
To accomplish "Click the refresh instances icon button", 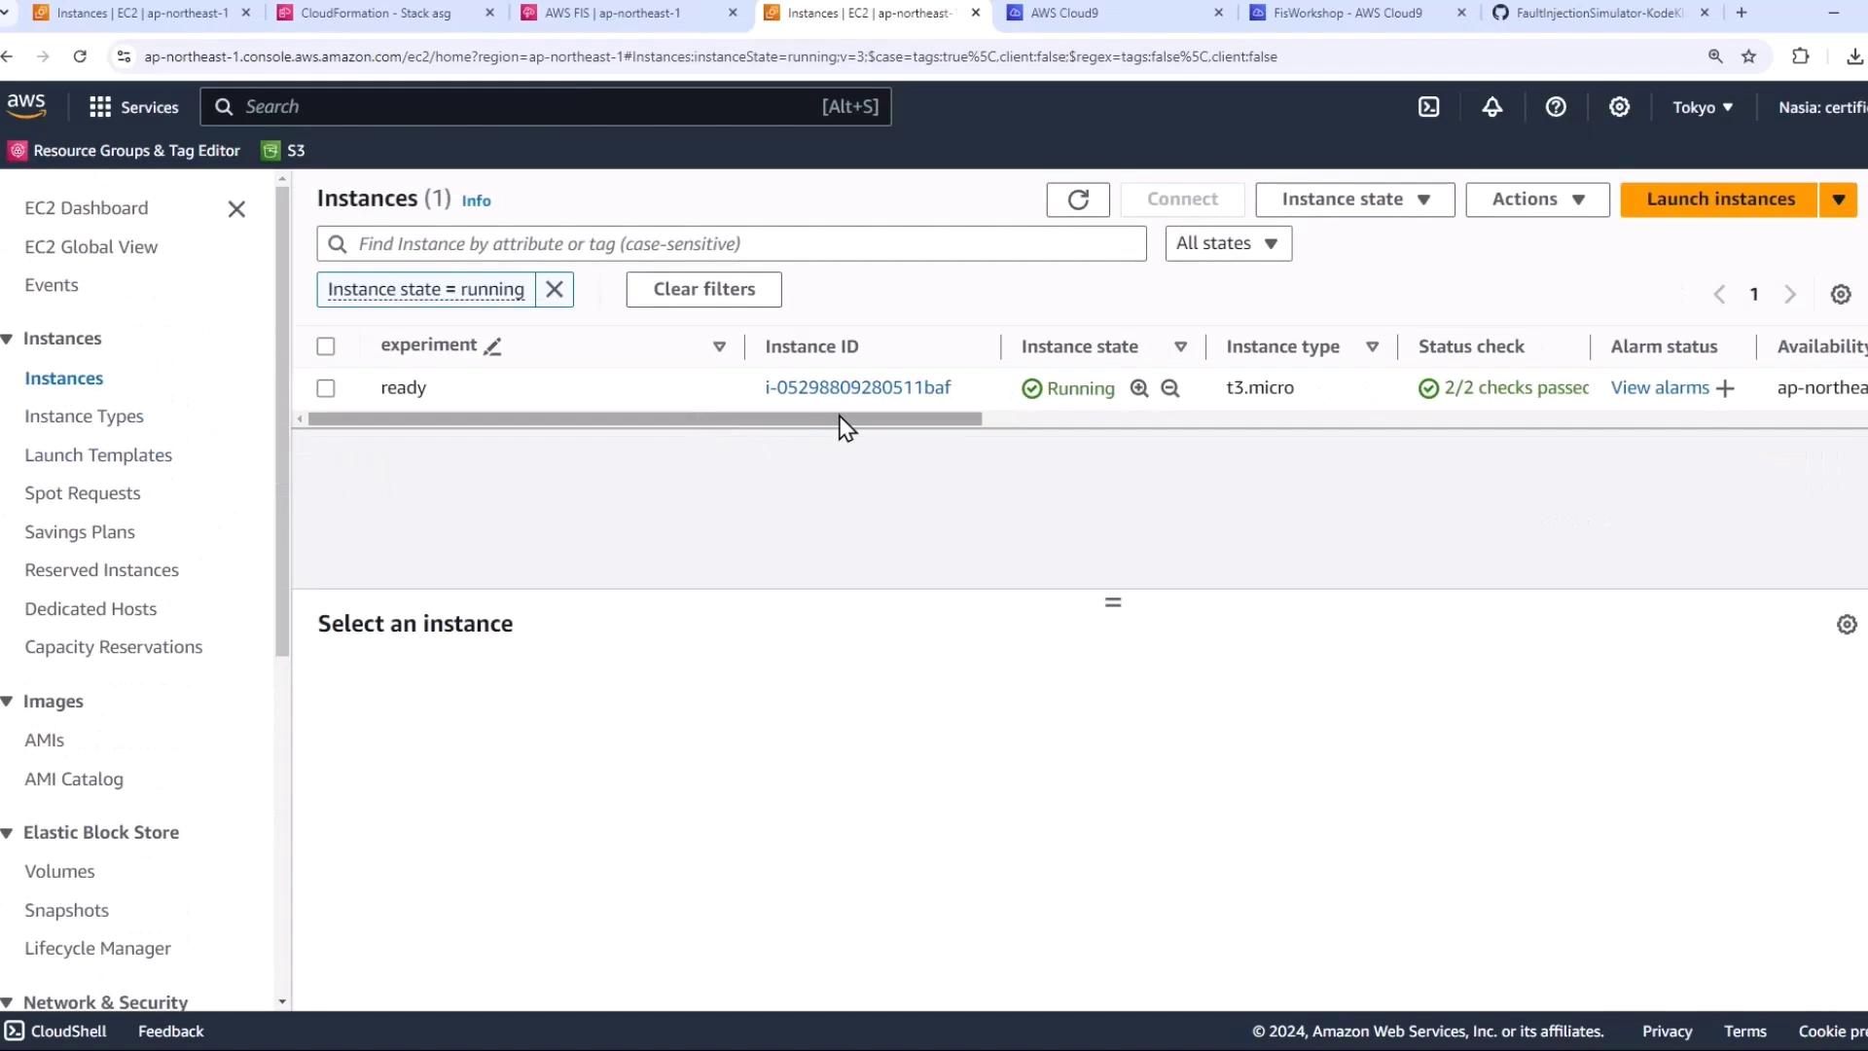I will click(1077, 199).
